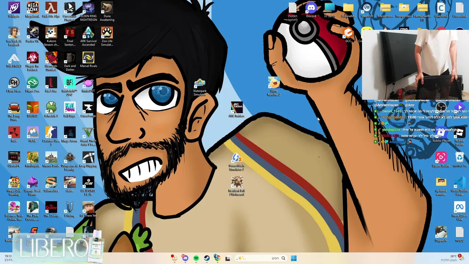Image resolution: width=469 pixels, height=264 pixels.
Task: Open the Dark and Darker shortcut
Action: [70, 62]
